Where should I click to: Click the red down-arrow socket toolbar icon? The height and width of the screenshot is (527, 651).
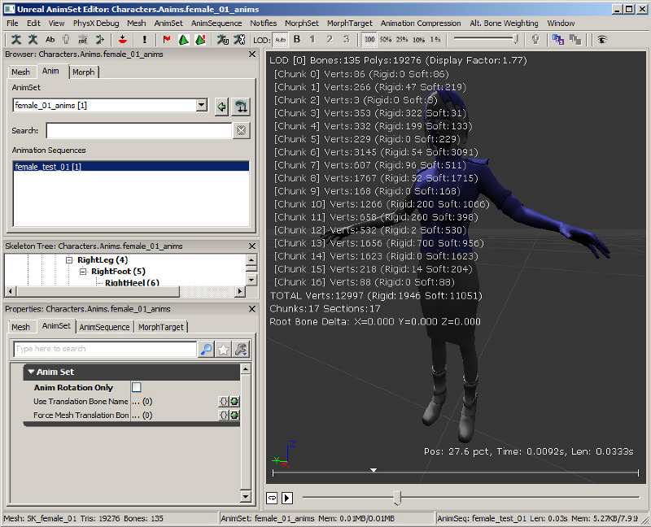click(x=122, y=39)
